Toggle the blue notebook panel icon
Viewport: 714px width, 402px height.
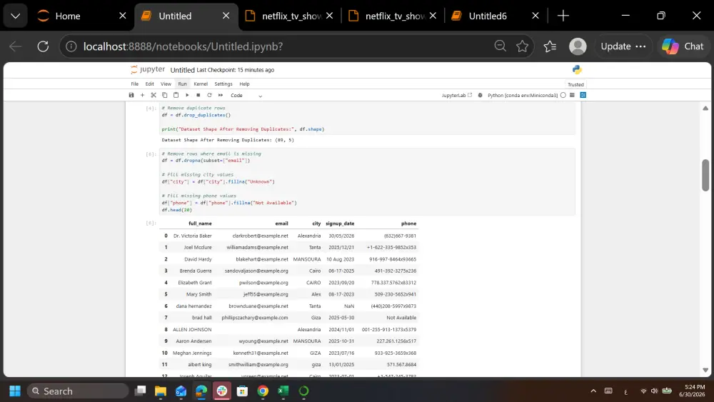coord(583,95)
